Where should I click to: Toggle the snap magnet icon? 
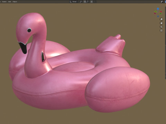(85, 2)
